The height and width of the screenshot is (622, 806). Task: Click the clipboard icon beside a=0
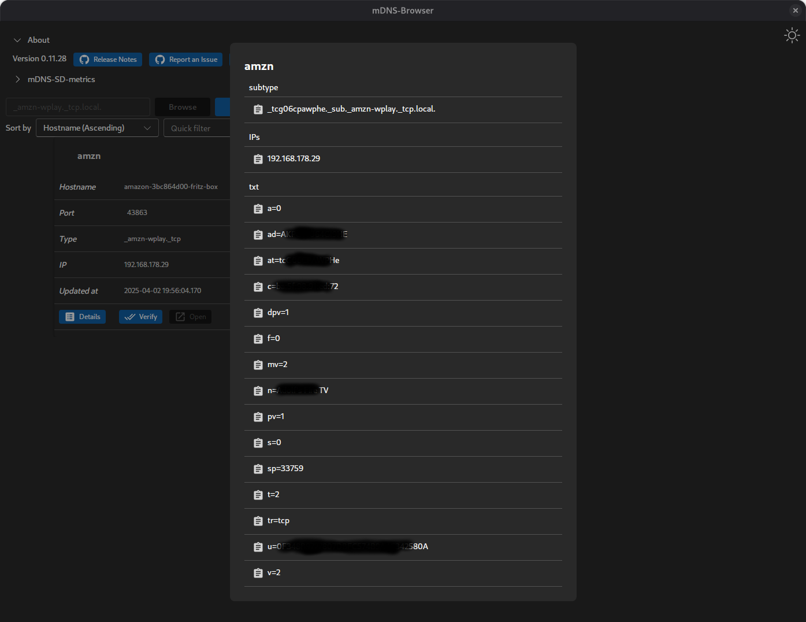(258, 209)
